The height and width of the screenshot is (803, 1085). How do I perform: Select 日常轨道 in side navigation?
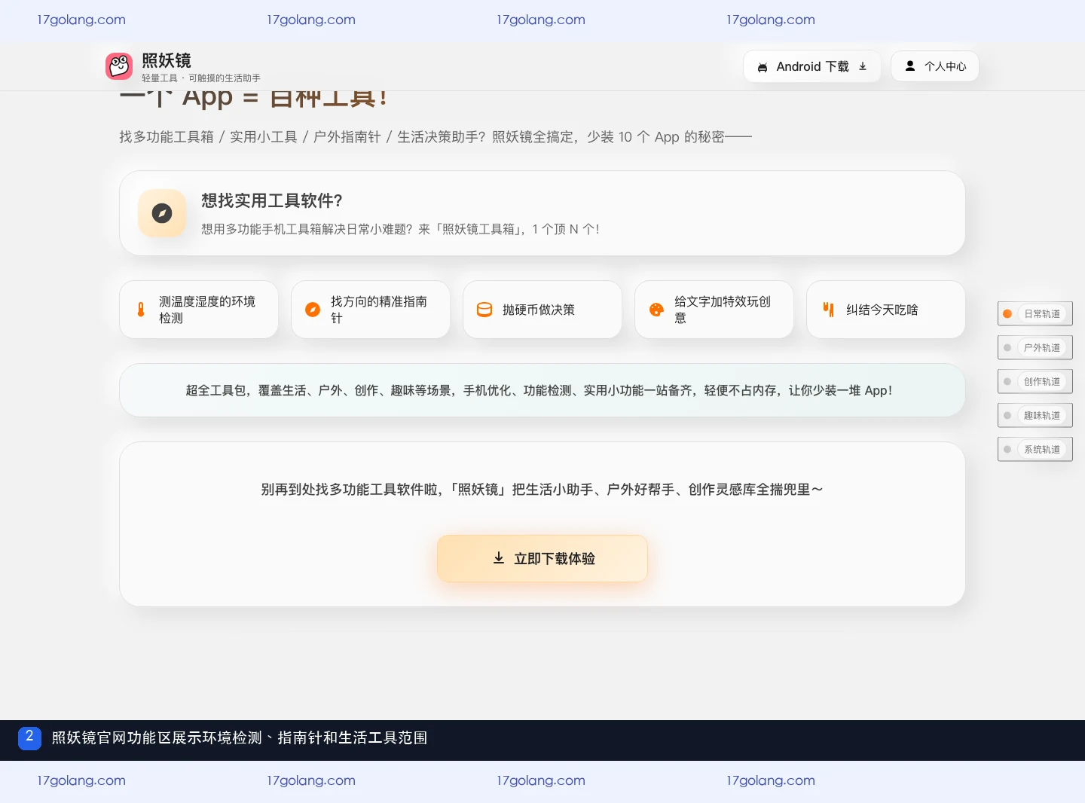[x=1035, y=313]
